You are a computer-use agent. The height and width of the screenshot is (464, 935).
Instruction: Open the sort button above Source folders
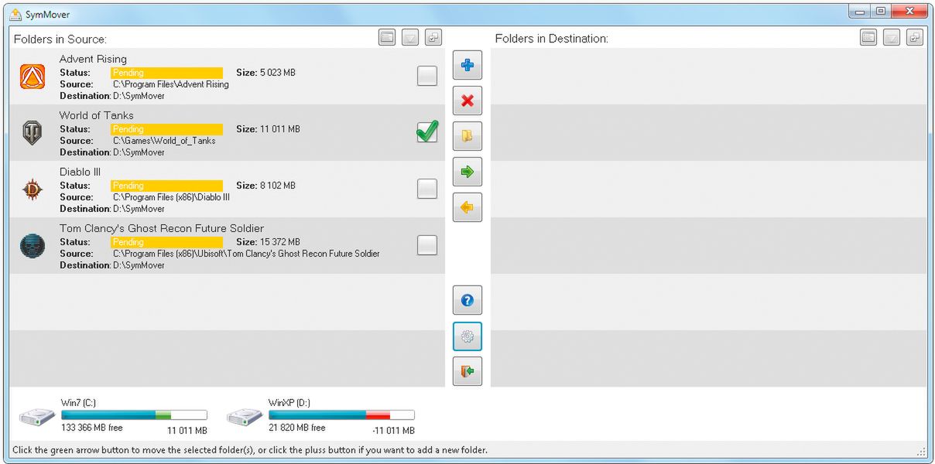point(410,37)
